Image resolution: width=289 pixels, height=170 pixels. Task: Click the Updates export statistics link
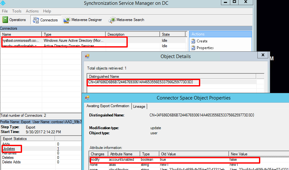point(9,149)
